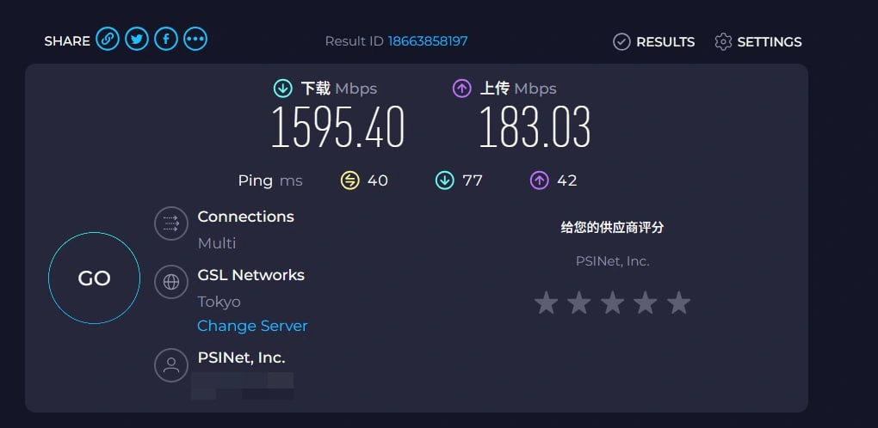Screen dimensions: 878x428
Task: Share result on Twitter
Action: 137,40
